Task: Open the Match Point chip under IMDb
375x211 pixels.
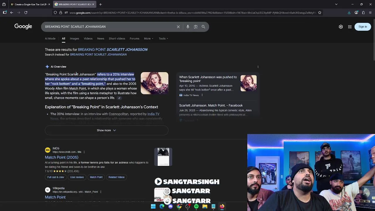Action: tap(96, 177)
